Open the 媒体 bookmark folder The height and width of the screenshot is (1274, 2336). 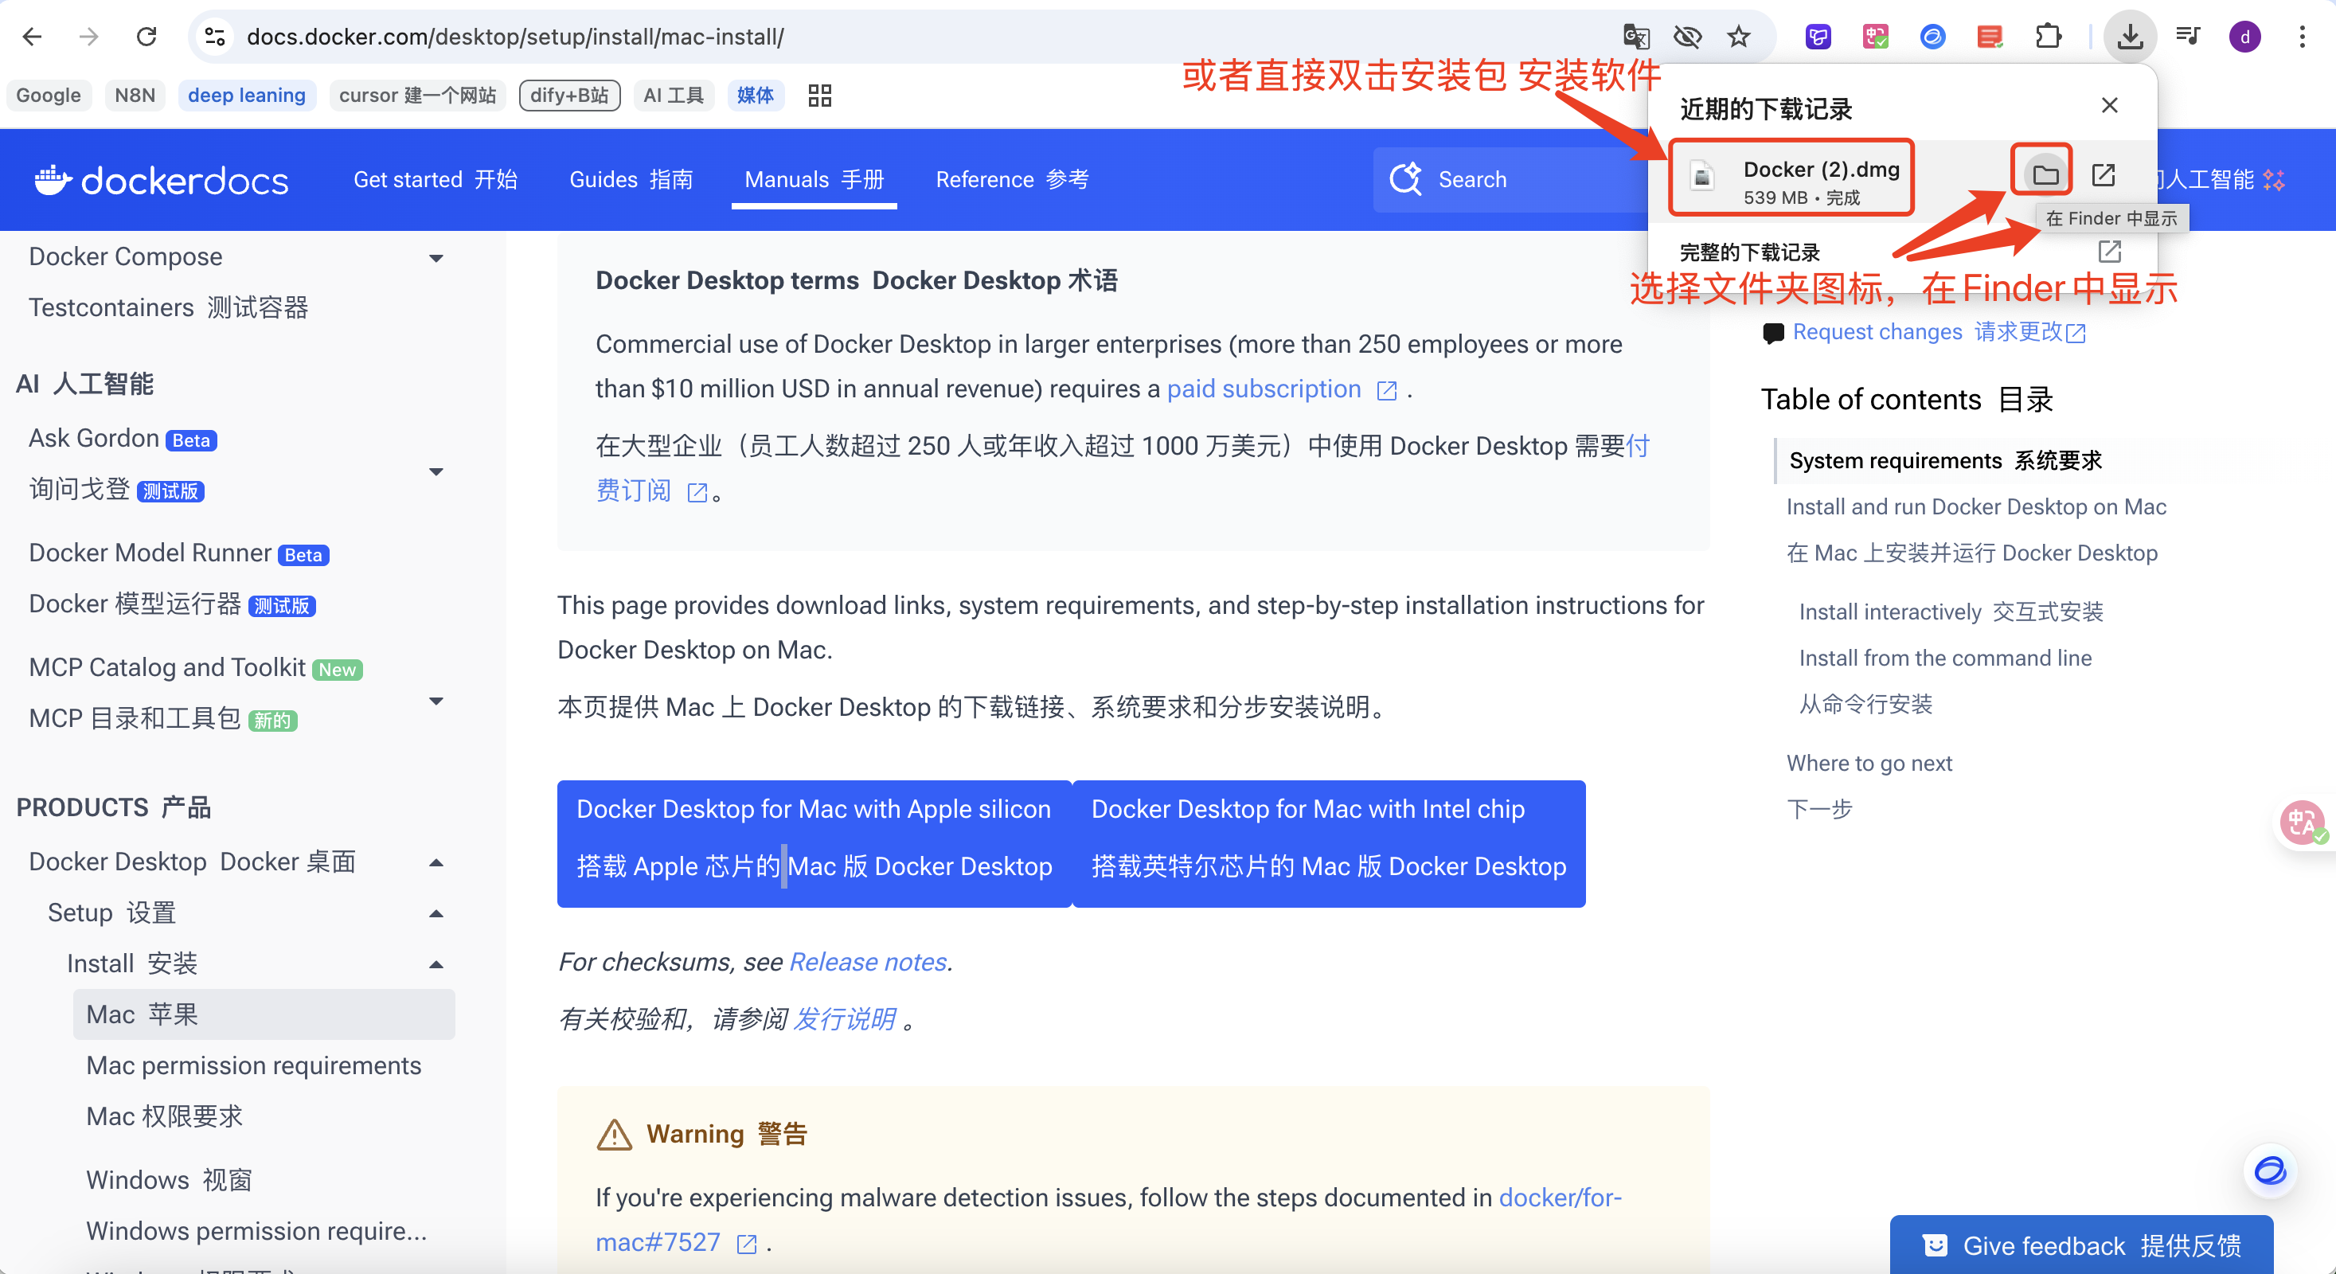pyautogui.click(x=756, y=96)
